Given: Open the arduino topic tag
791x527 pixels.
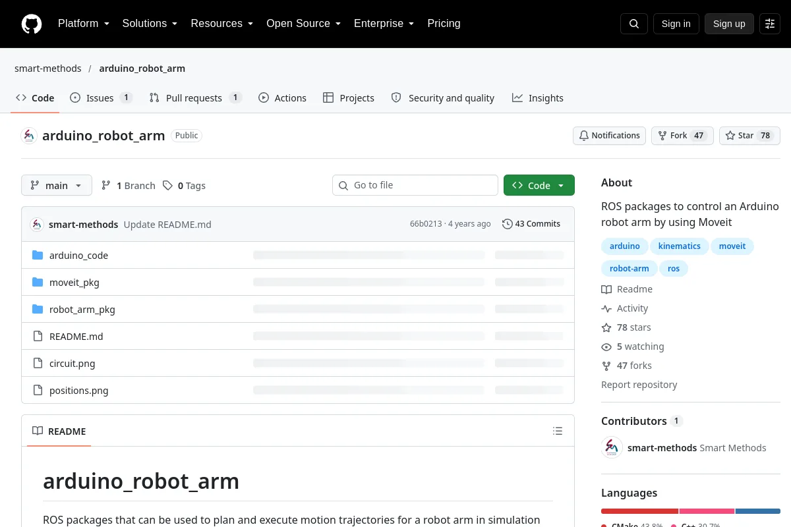Looking at the screenshot, I should 625,246.
